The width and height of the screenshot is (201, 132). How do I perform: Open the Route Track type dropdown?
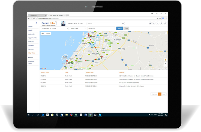click(78, 28)
